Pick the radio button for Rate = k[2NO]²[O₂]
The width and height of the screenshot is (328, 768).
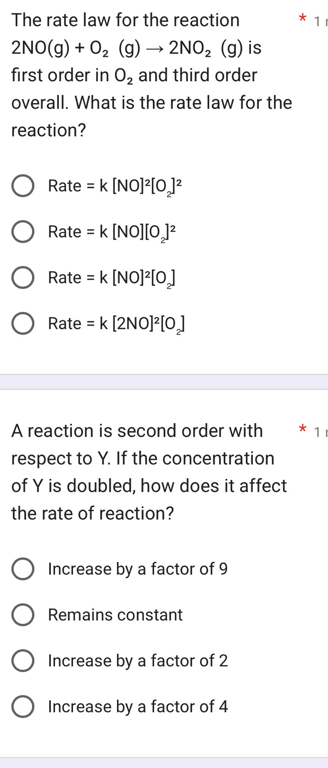(x=22, y=323)
